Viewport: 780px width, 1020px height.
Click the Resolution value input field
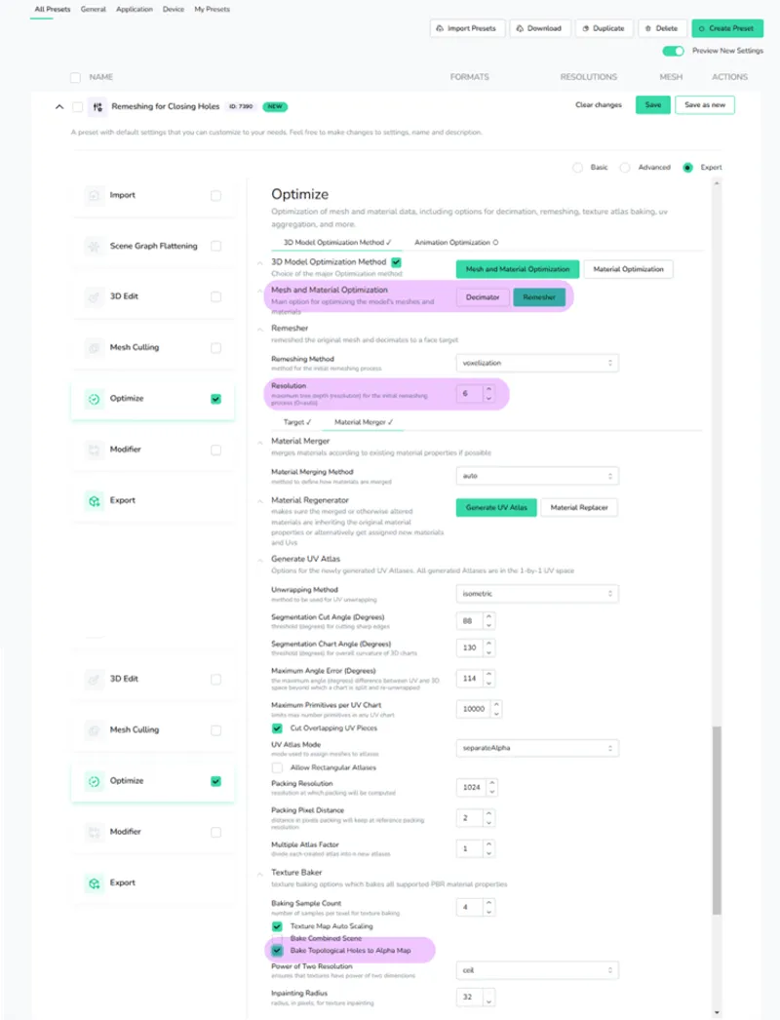(x=469, y=393)
